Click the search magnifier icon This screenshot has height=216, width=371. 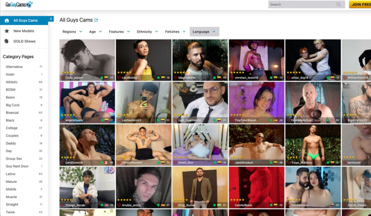click(x=338, y=4)
